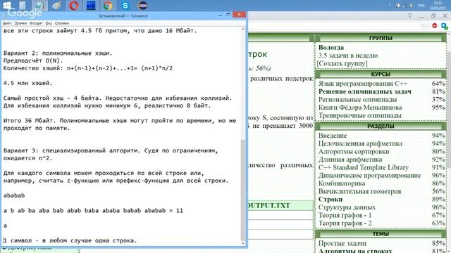Open the Длинная арифметика section
Screen dimensions: 451x253
[x=350, y=160]
